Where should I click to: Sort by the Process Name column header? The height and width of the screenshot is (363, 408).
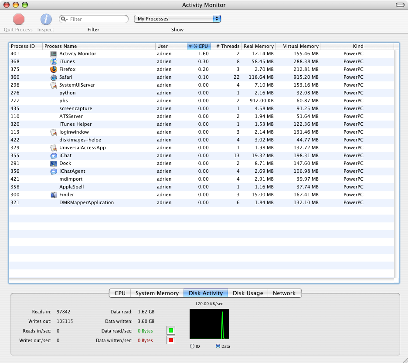click(x=99, y=46)
